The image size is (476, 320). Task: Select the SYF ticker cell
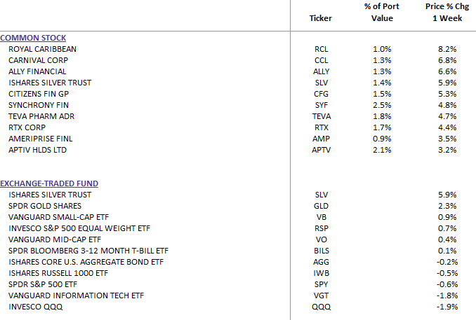(x=322, y=105)
